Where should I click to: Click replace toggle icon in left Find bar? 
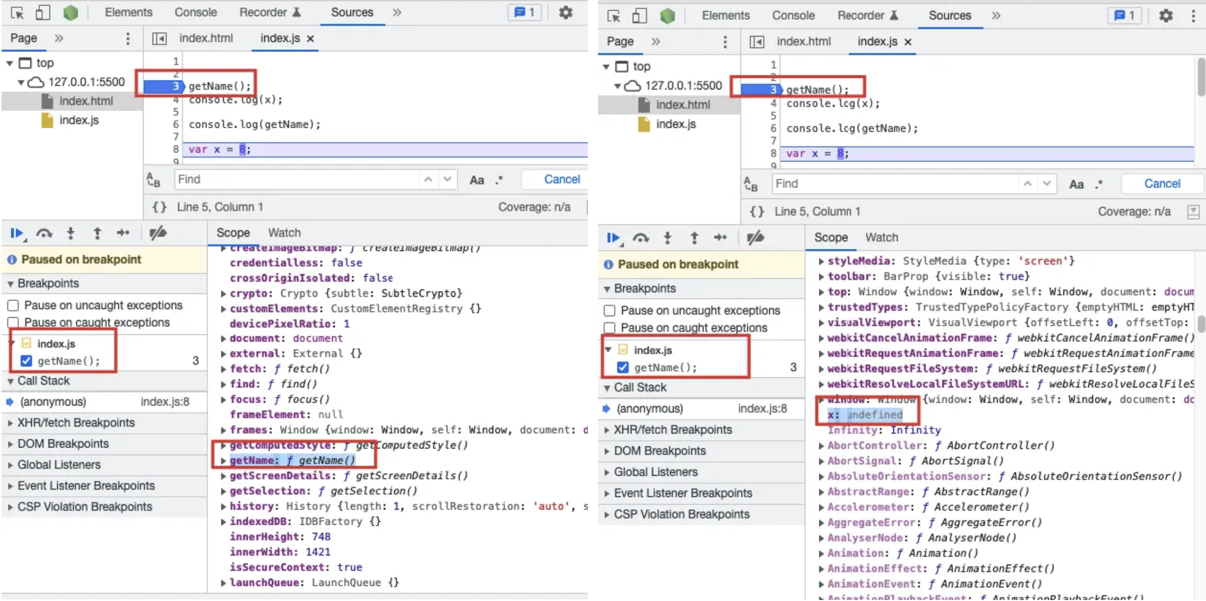154,180
